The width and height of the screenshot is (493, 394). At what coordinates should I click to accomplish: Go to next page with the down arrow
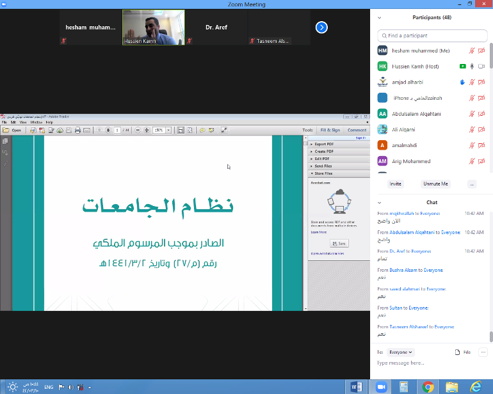point(108,130)
